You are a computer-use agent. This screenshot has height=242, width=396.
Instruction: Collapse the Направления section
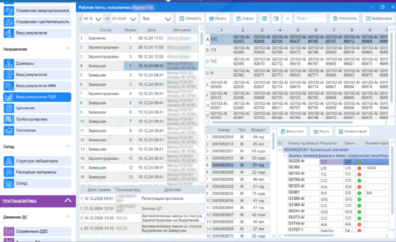pyautogui.click(x=68, y=49)
